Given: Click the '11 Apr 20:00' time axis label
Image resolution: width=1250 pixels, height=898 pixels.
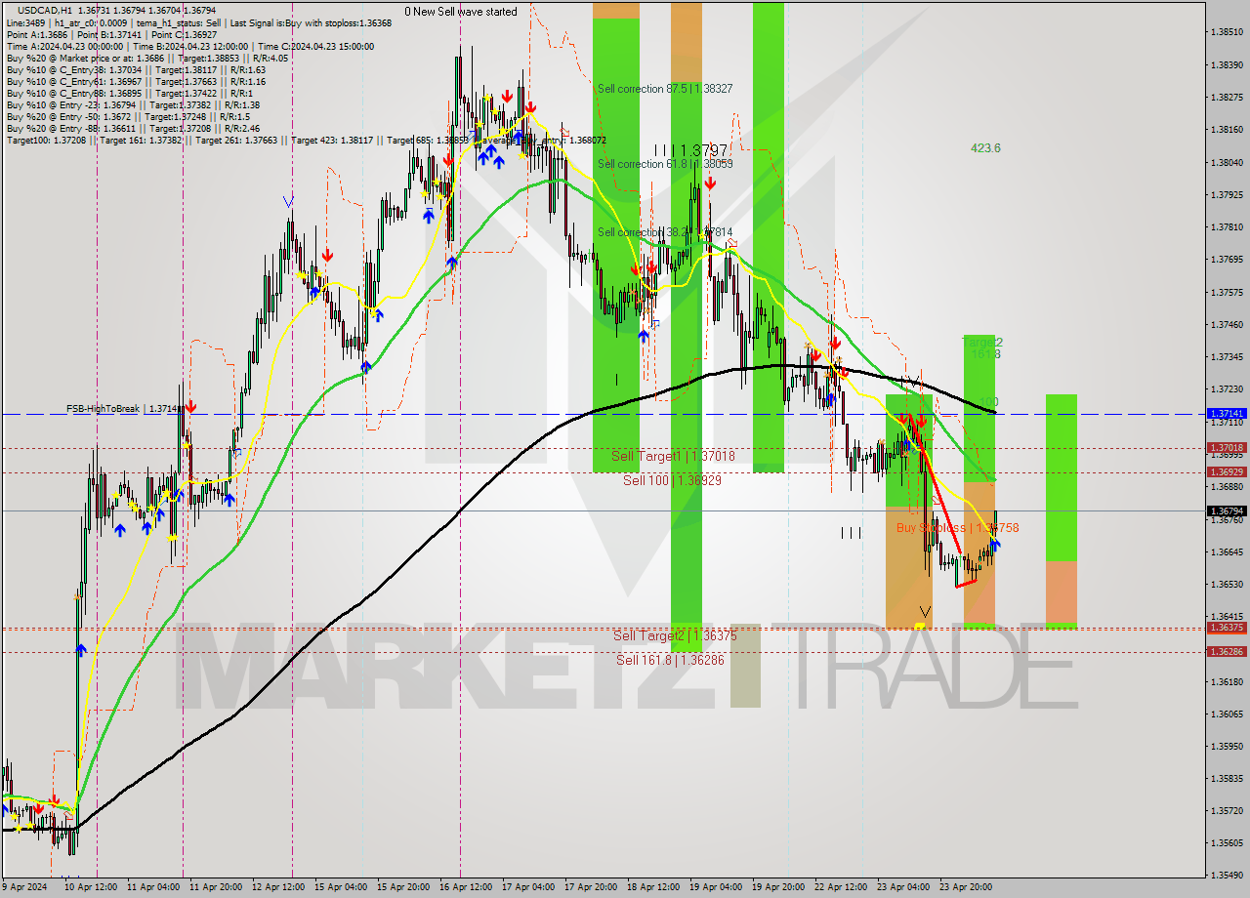Looking at the screenshot, I should point(216,887).
